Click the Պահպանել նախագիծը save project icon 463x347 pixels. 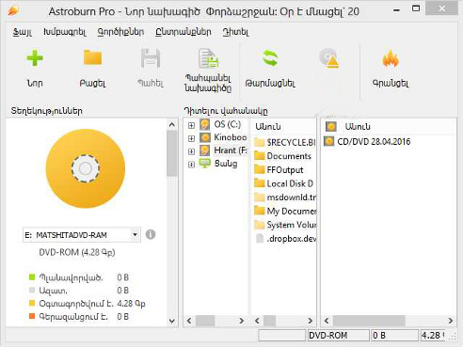click(208, 58)
